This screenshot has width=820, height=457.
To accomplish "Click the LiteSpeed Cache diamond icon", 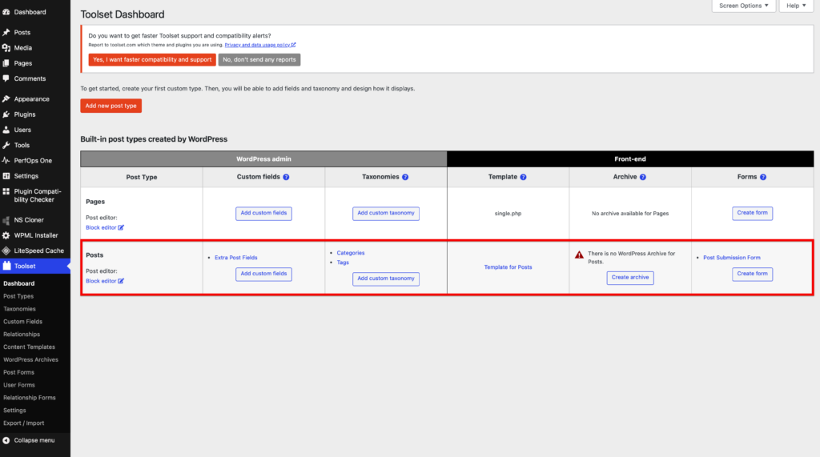I will [6, 251].
